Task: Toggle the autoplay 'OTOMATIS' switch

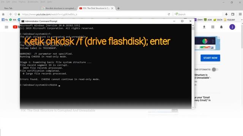Action: pos(215,70)
